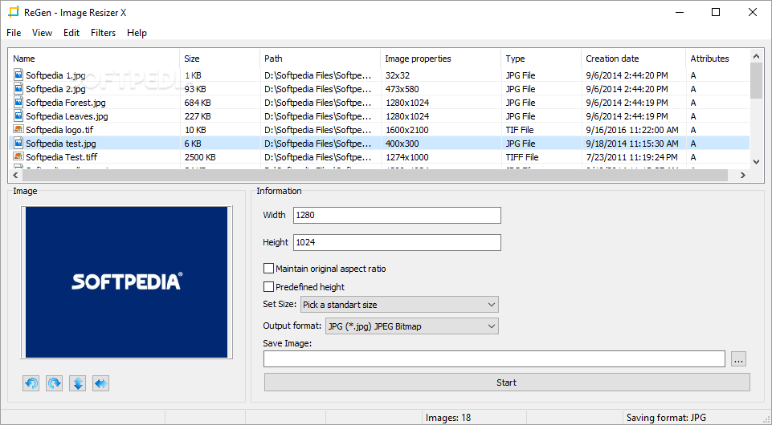
Task: Select Softpedia logo.tif file name
Action: 59,130
